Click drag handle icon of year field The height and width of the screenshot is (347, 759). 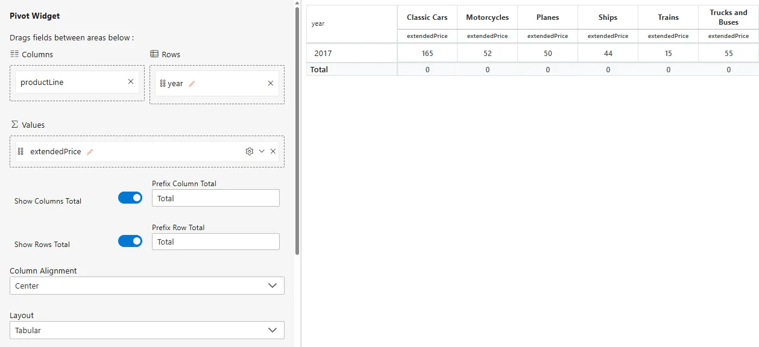[163, 84]
